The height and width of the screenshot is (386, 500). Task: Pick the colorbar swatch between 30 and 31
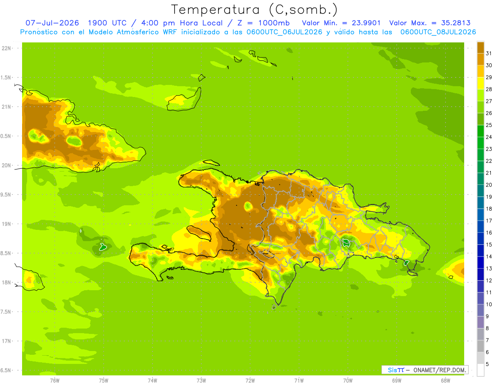[480, 59]
